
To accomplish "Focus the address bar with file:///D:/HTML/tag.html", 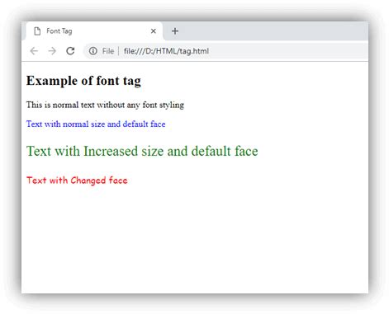I will 225,51.
